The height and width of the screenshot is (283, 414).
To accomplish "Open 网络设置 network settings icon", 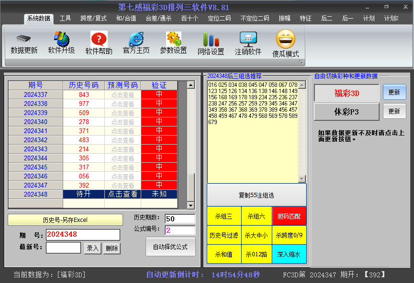I will [x=211, y=39].
